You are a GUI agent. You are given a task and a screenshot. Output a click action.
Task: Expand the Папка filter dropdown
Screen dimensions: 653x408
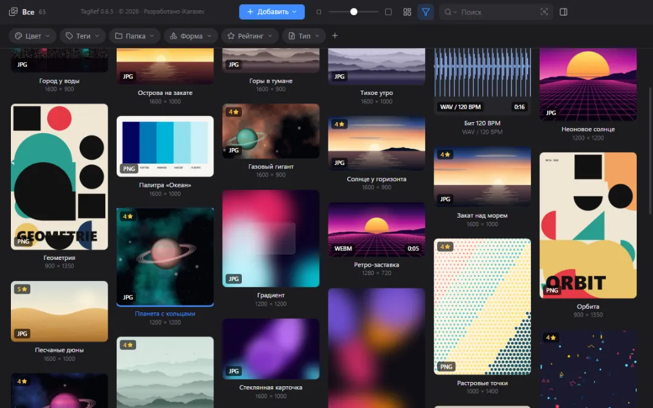tap(134, 36)
